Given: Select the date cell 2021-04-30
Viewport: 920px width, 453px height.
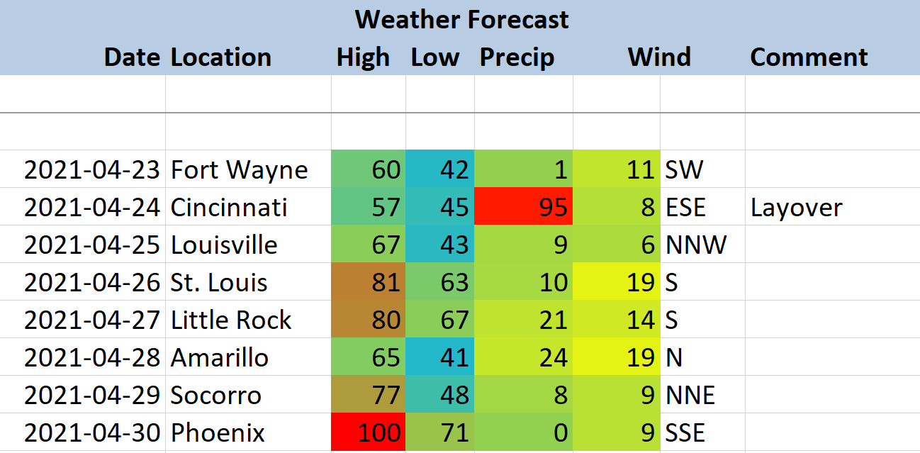Looking at the screenshot, I should [x=83, y=432].
